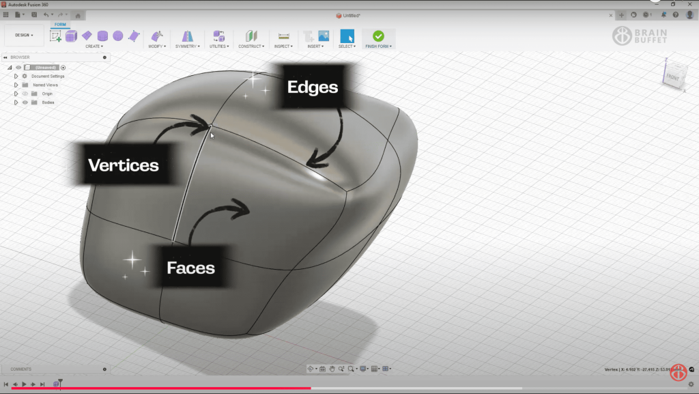Screen dimensions: 699x394
Task: Open the Design workspace dropdown
Action: [24, 35]
